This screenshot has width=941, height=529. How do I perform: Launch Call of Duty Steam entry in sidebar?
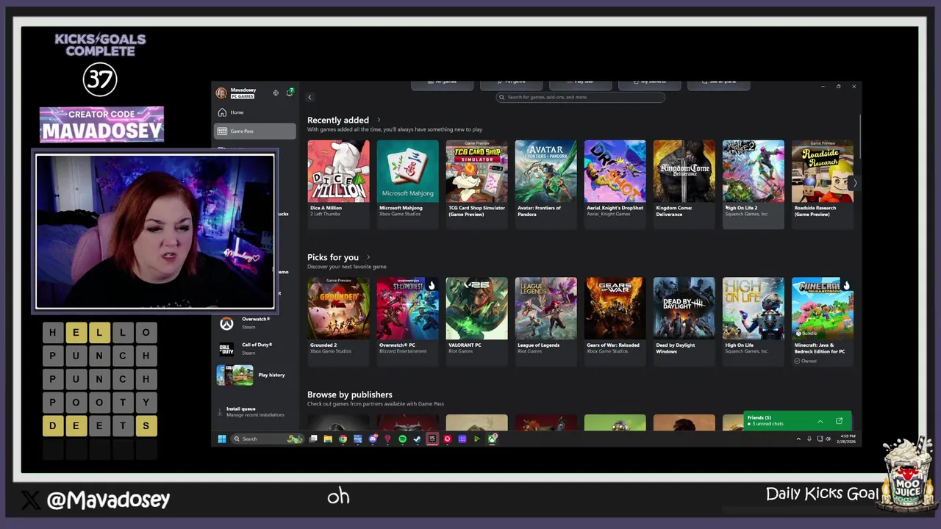tap(254, 349)
